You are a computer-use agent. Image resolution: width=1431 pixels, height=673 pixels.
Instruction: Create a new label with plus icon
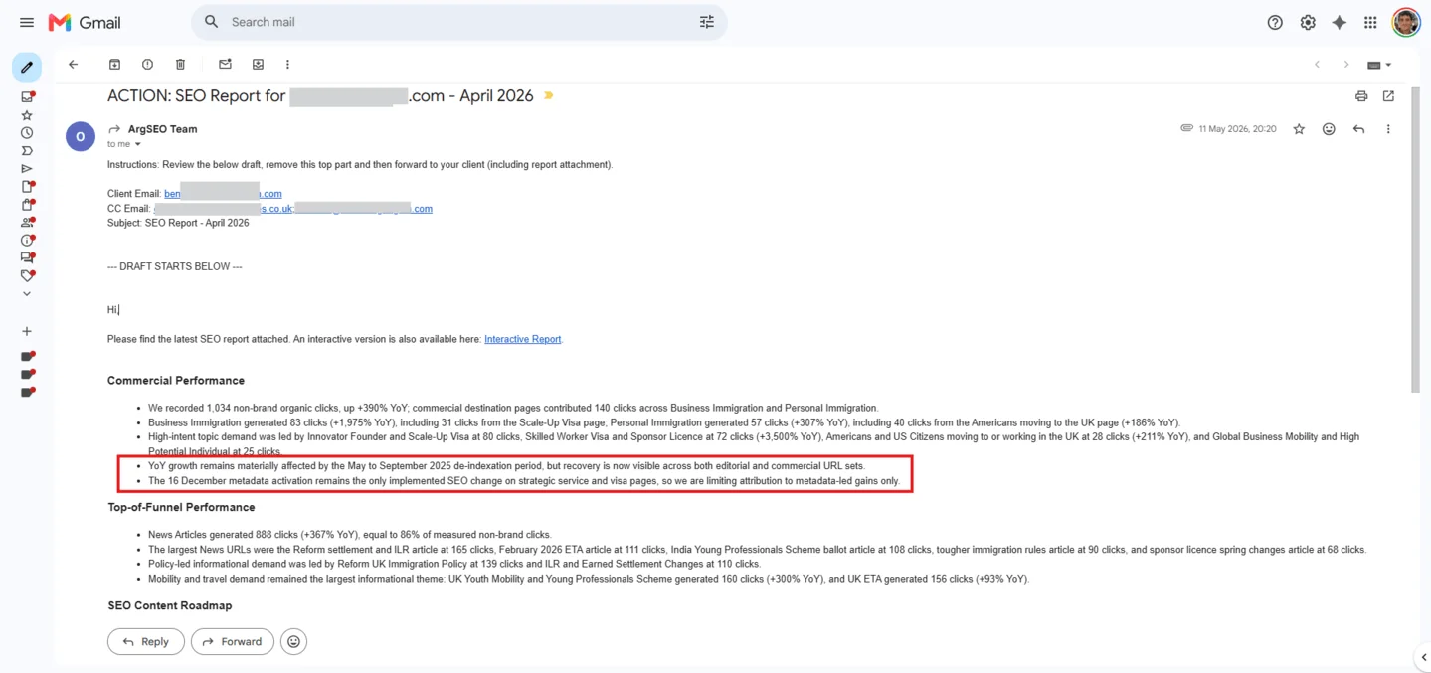click(x=27, y=331)
